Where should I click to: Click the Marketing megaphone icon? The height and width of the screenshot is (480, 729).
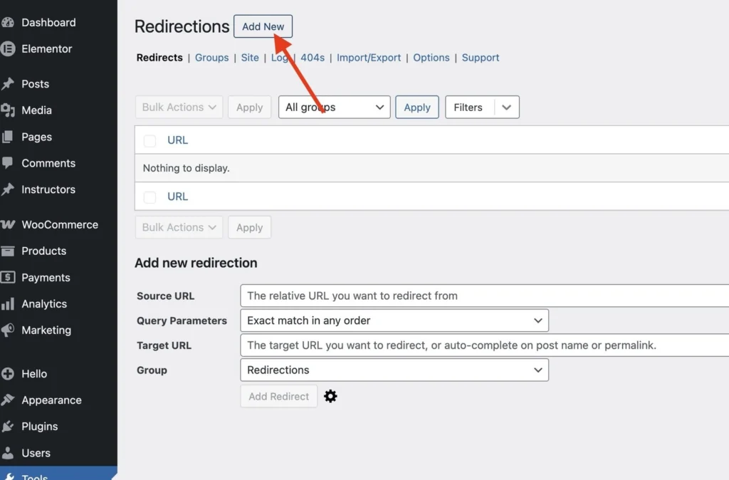(x=8, y=330)
